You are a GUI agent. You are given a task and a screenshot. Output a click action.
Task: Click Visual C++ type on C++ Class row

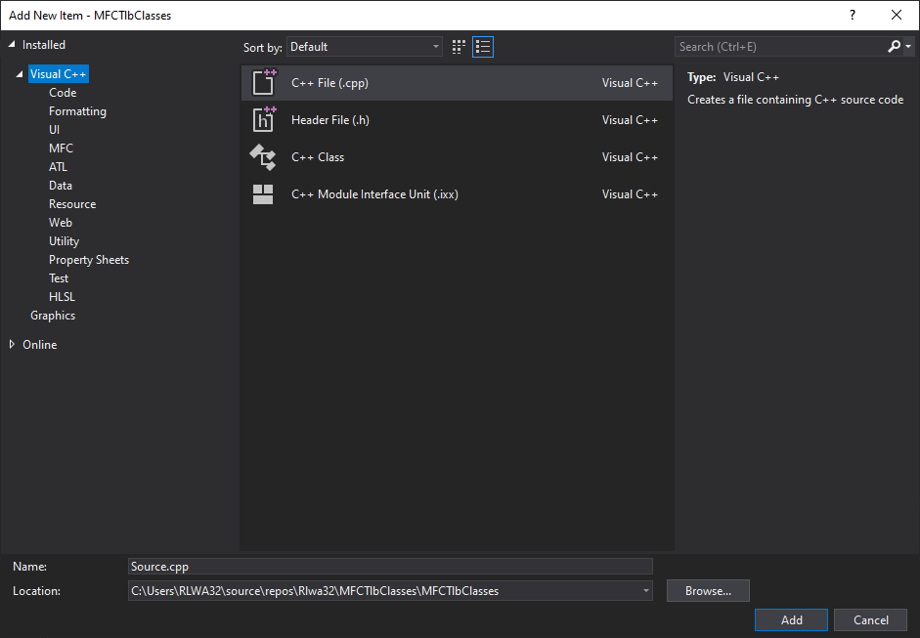(x=630, y=157)
